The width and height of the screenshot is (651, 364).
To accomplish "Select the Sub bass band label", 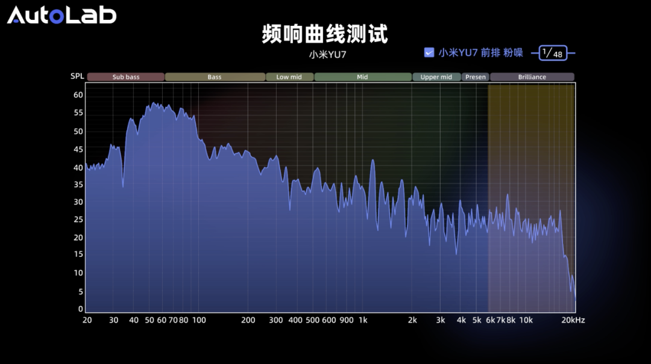I will pyautogui.click(x=126, y=76).
